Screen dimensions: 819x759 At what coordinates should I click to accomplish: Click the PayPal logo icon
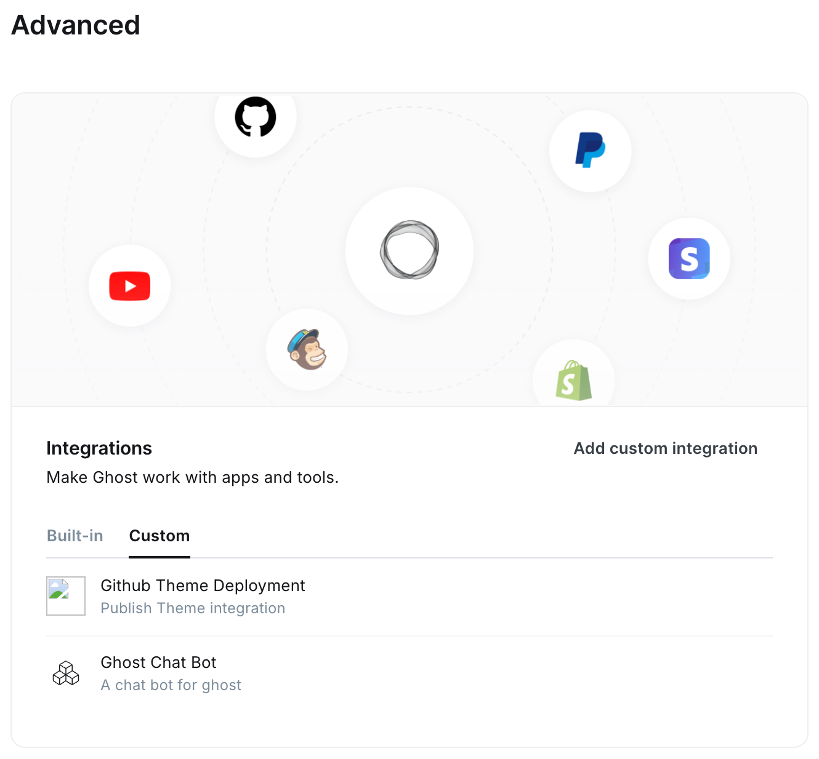tap(591, 150)
